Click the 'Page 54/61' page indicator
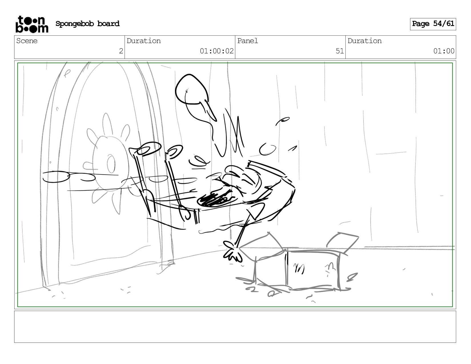The image size is (471, 364). (433, 24)
